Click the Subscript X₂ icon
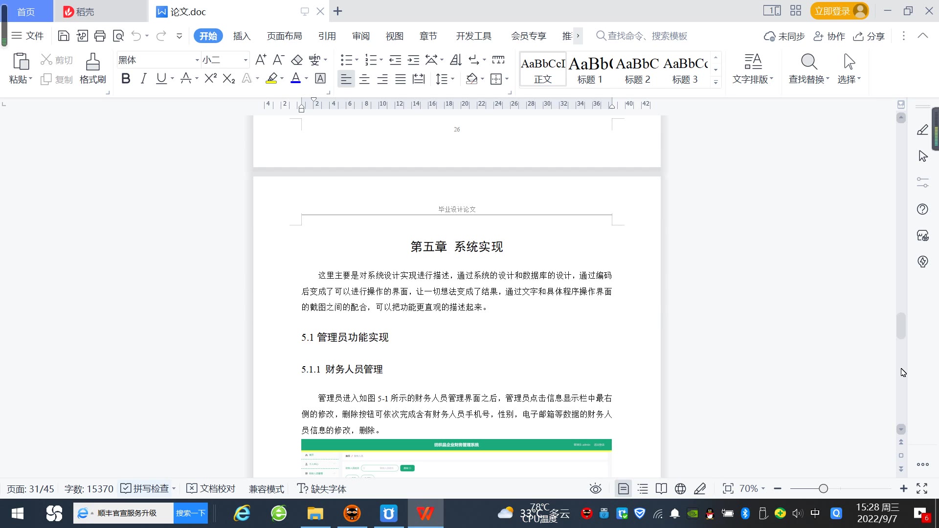 [x=229, y=78]
